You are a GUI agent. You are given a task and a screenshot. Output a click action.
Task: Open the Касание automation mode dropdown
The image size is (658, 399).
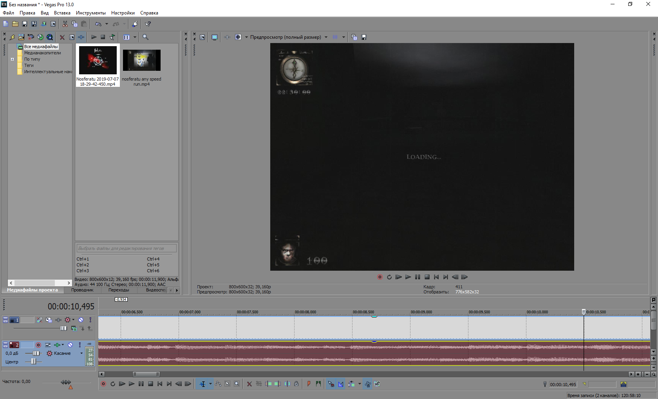[x=81, y=353]
